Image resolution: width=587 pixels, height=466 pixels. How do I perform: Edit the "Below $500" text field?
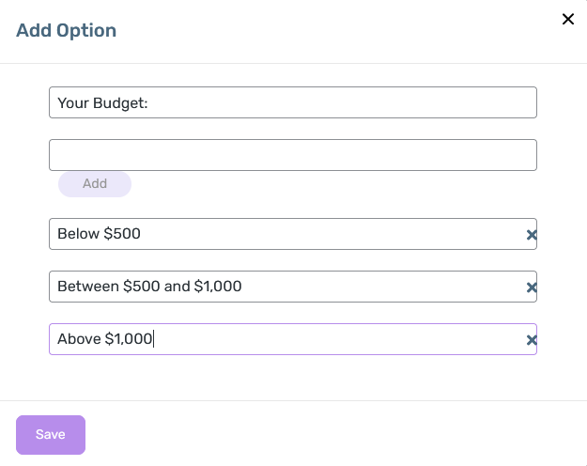coord(282,234)
